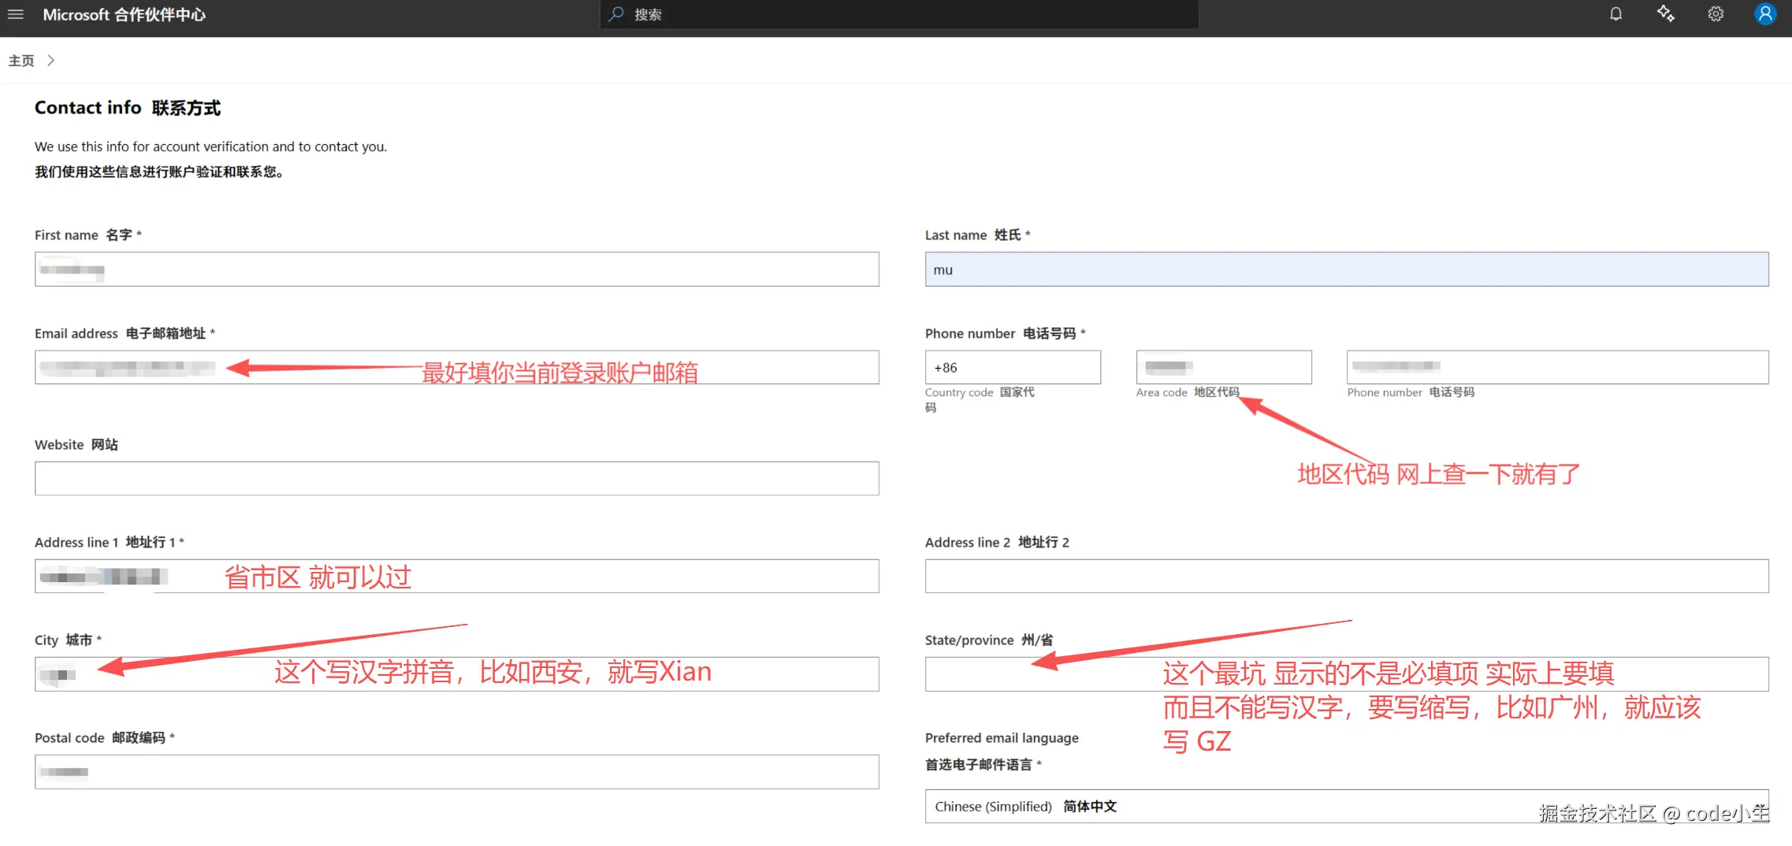The width and height of the screenshot is (1792, 846).
Task: Click the Country code 国家代码 caption
Action: click(980, 399)
